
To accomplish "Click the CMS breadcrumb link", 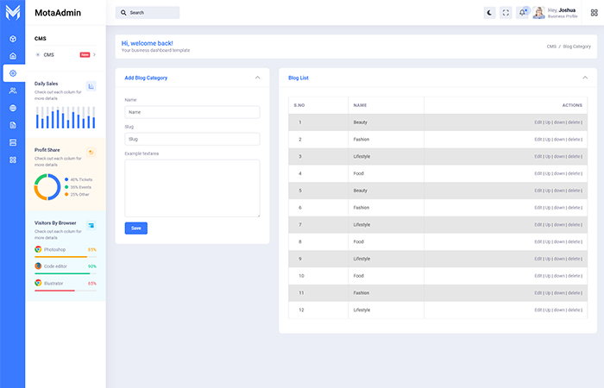I will coord(551,46).
